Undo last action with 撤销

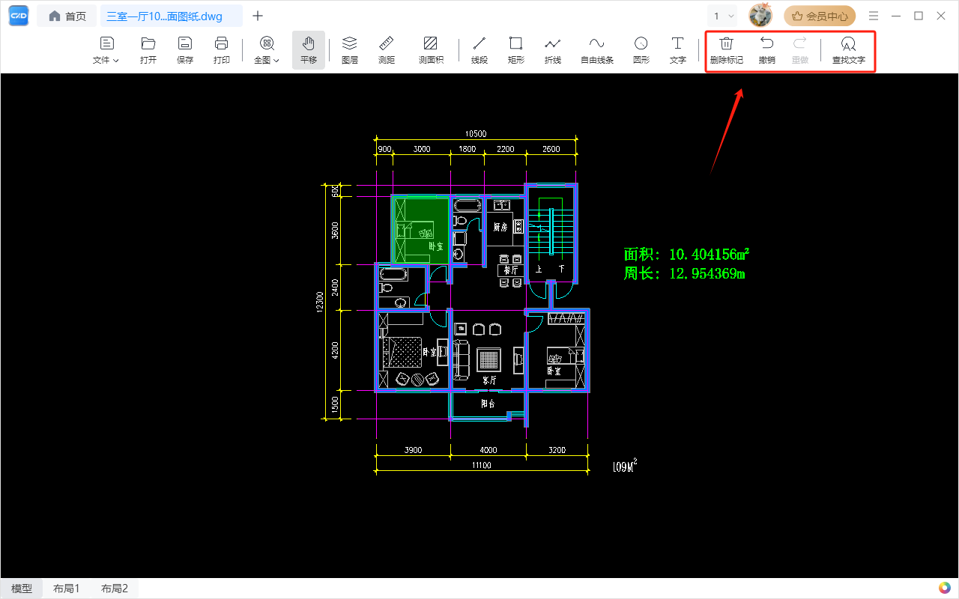point(767,50)
